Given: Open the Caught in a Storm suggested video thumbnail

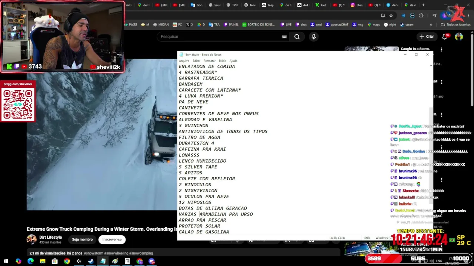Looking at the screenshot, I should (371, 49).
